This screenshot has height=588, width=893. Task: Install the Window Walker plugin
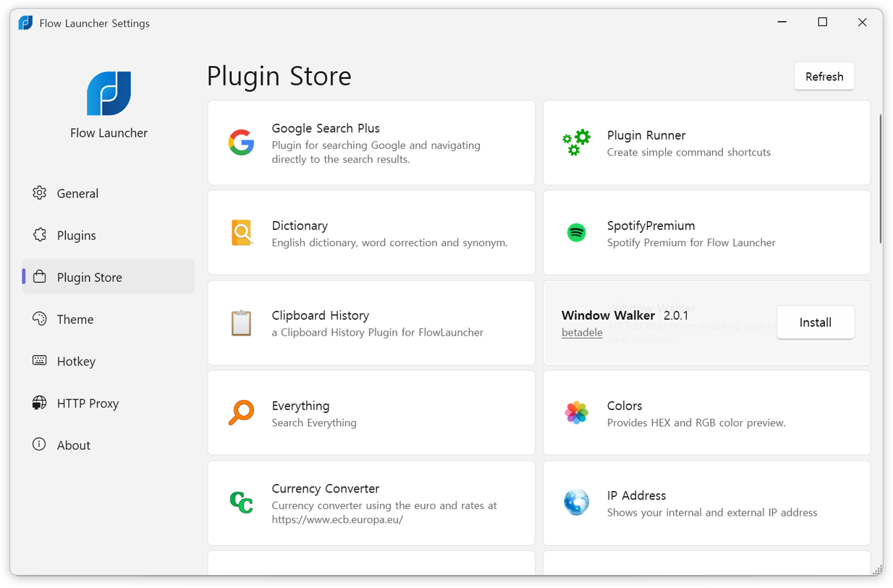click(x=816, y=323)
